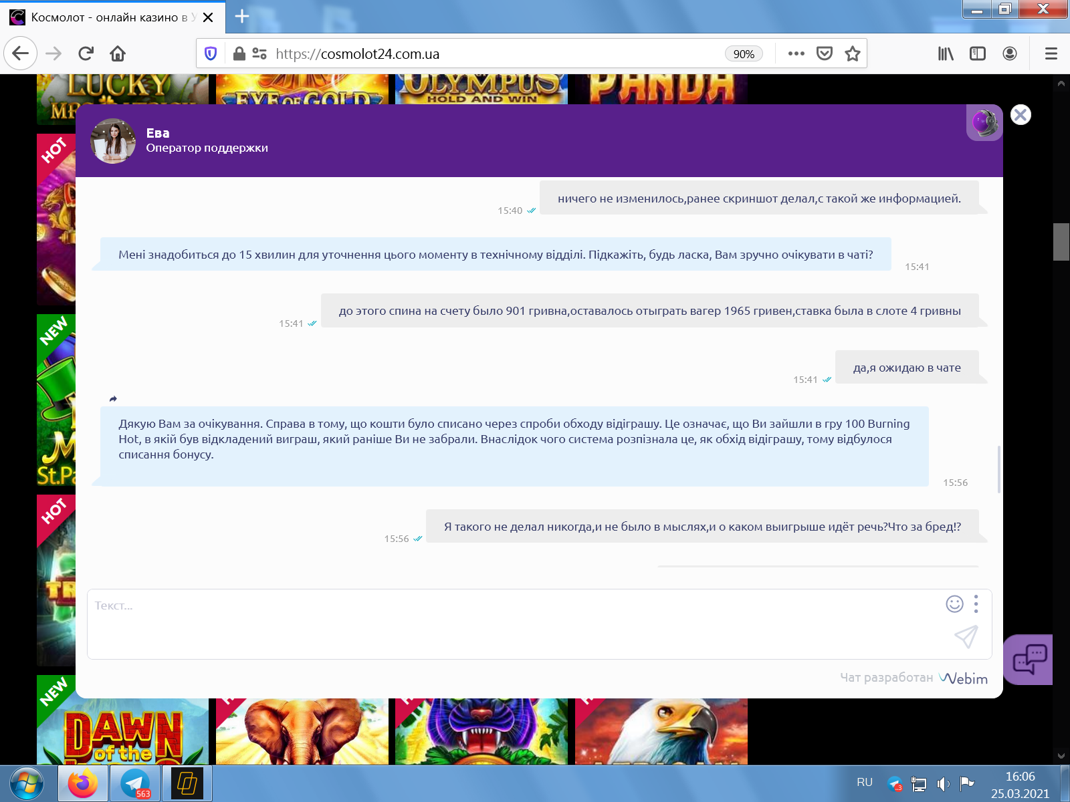Open the clock showing 16:06

point(1020,785)
